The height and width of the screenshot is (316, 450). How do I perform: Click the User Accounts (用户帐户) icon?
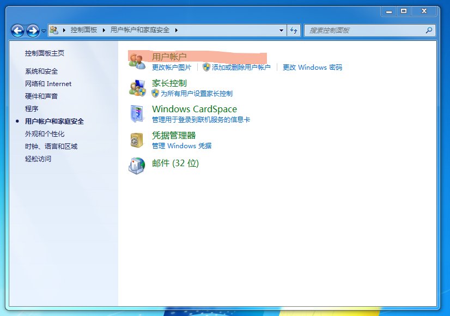(x=137, y=61)
